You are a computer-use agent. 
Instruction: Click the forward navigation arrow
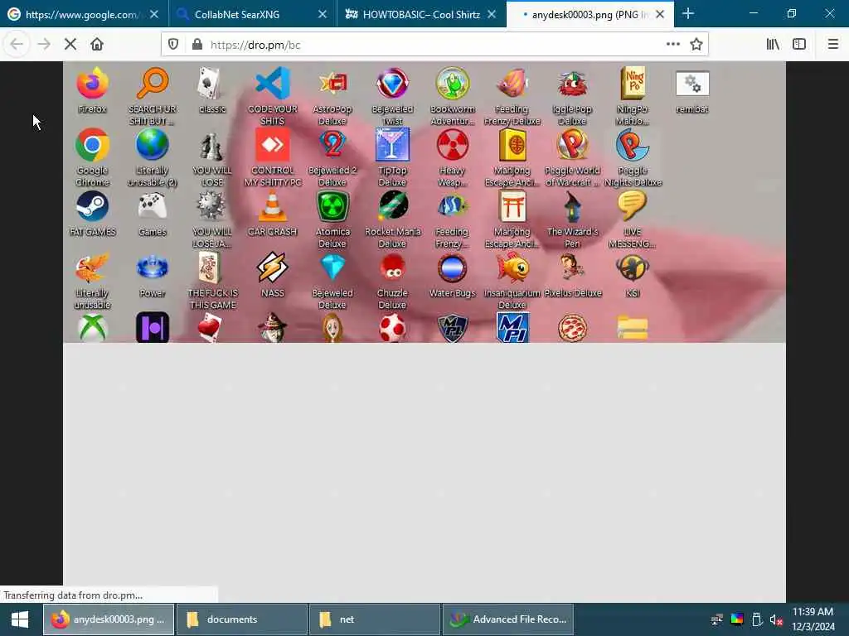(x=44, y=45)
